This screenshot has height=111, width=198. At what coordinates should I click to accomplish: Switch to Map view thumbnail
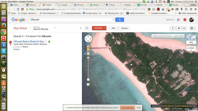click(x=191, y=39)
